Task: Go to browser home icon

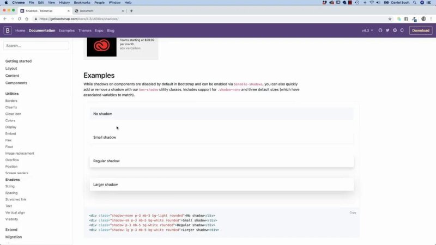Action: click(27, 19)
